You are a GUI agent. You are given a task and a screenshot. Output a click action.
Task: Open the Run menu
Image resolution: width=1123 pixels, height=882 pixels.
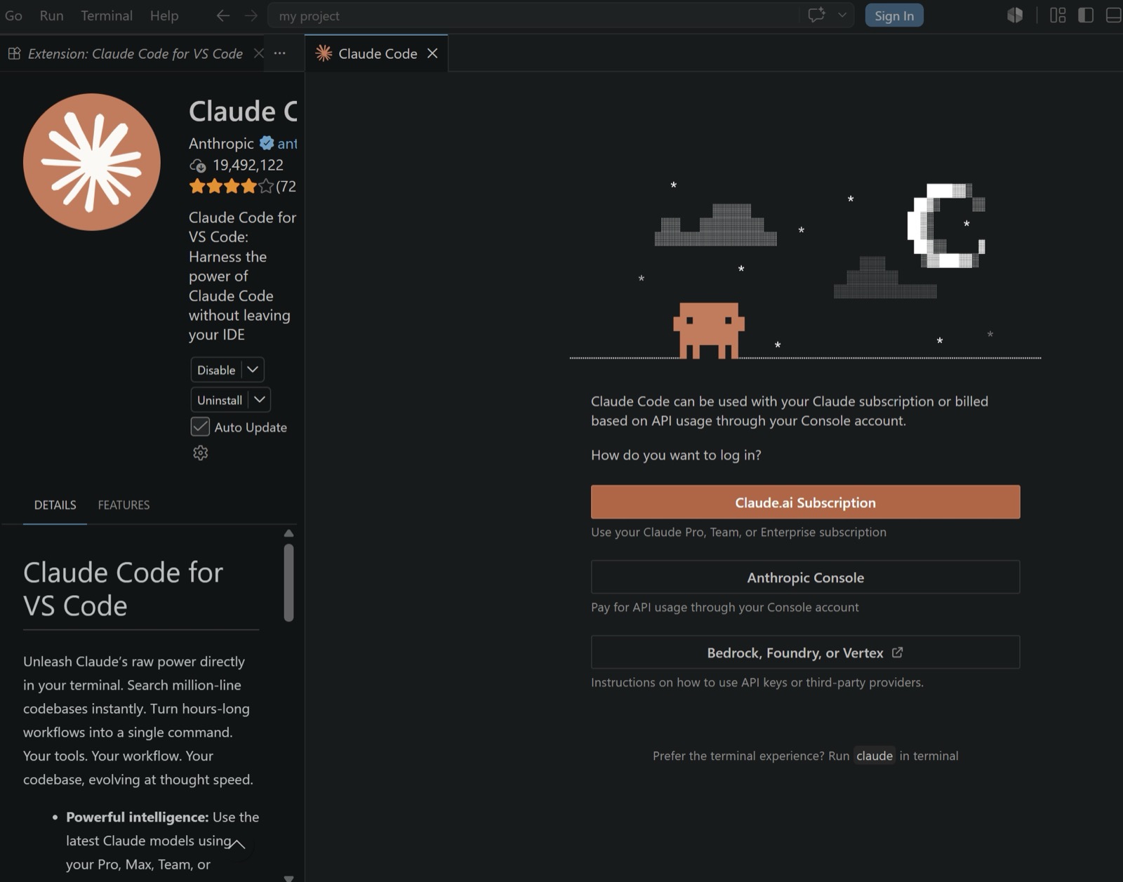tap(51, 15)
